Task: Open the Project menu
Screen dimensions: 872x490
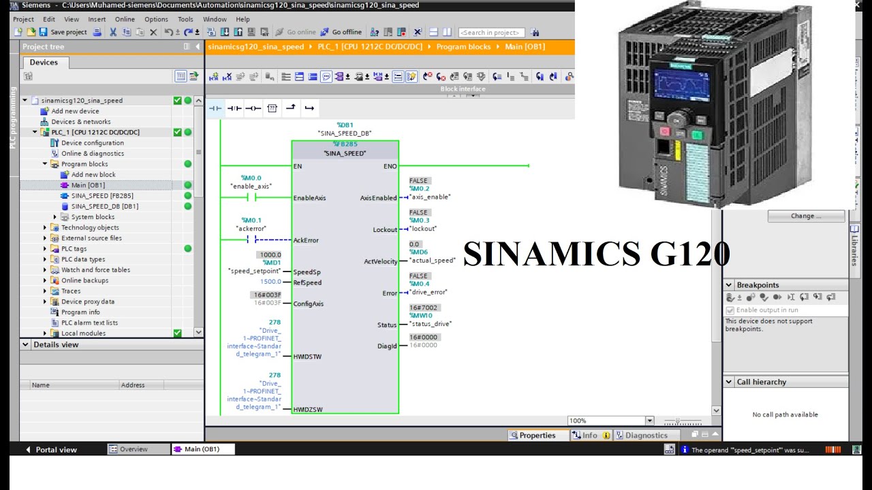Action: pyautogui.click(x=23, y=19)
